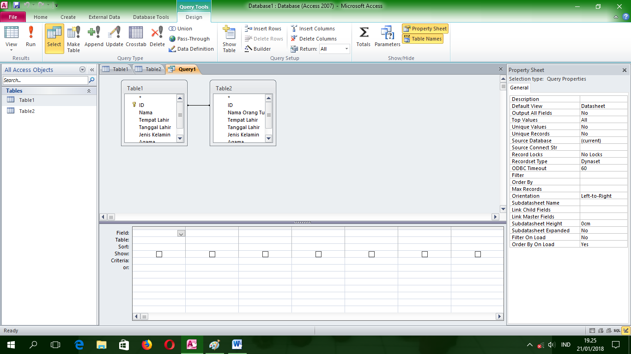Collapse the All Access Objects navigation pane

coord(91,70)
